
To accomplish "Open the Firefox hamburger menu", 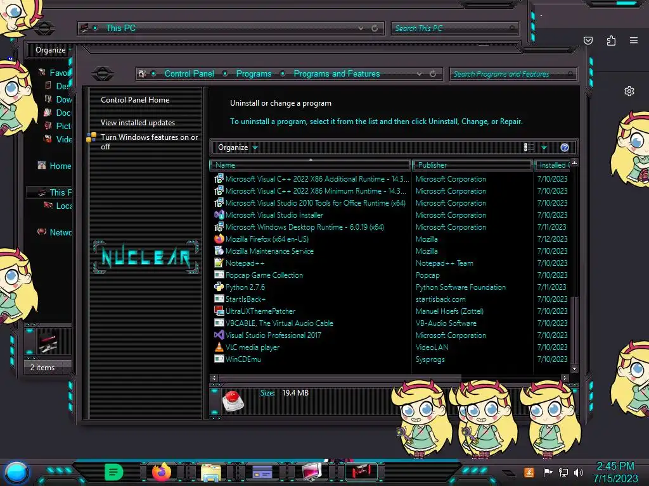I will [634, 40].
